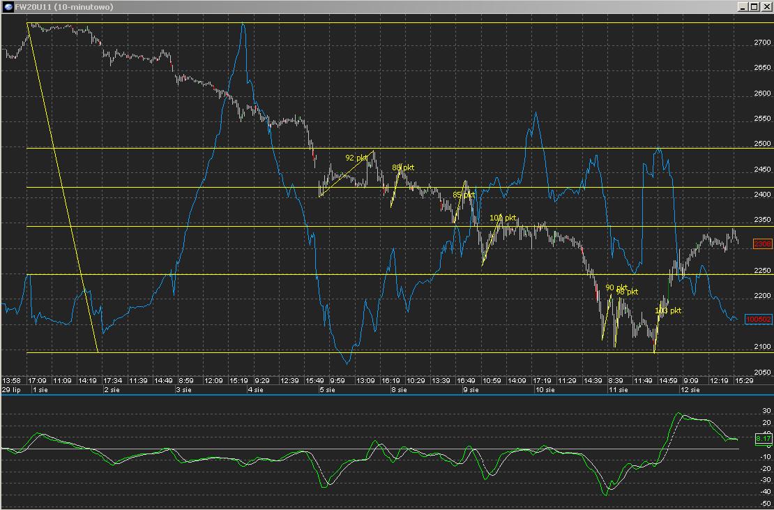Select the '98 pkt' chart annotation
The height and width of the screenshot is (510, 774).
[x=627, y=292]
